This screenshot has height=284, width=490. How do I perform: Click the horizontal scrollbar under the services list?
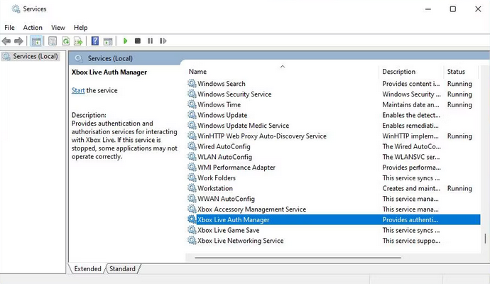(x=298, y=258)
